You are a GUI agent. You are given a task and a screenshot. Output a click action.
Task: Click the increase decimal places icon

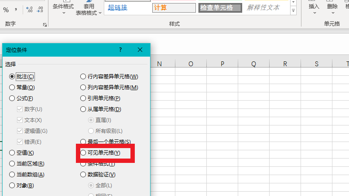(29, 9)
